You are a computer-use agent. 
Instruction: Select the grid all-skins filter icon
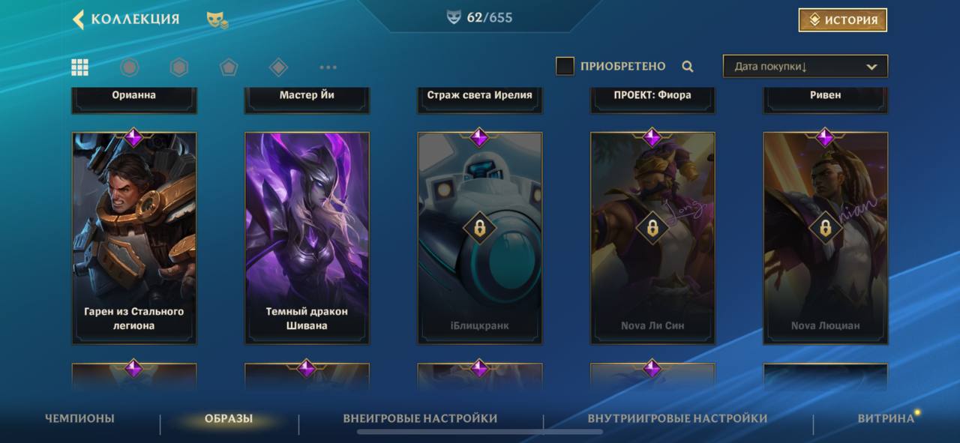(x=80, y=67)
